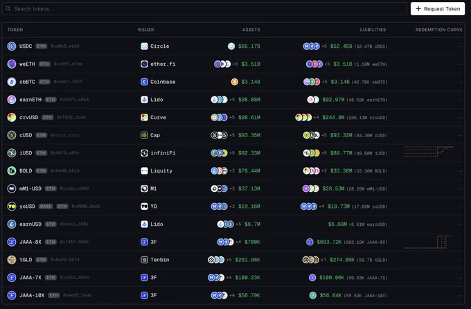This screenshot has height=309, width=471.
Task: Click the iUSD token icon
Action: (12, 153)
